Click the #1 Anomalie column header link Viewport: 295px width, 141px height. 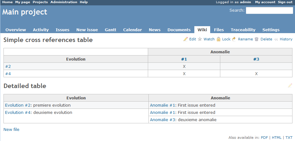tap(184, 59)
